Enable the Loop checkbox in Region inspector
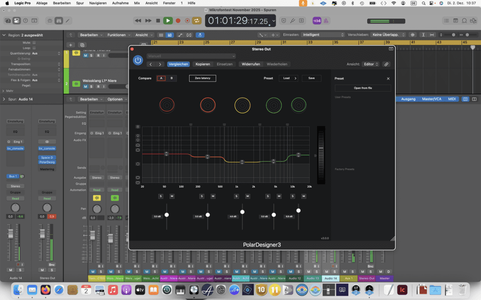481x300 pixels. click(x=34, y=48)
